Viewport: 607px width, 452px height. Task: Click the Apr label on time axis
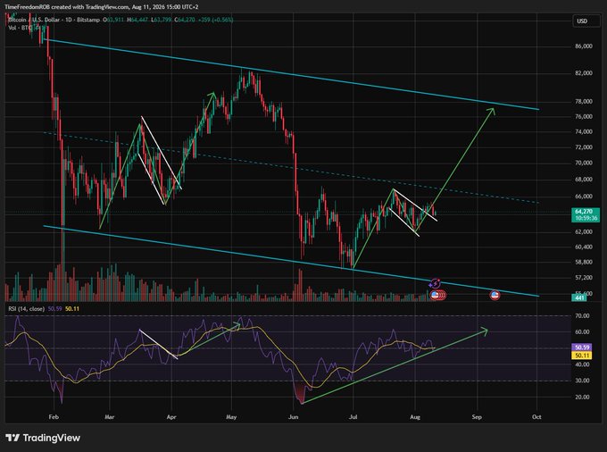(x=171, y=417)
